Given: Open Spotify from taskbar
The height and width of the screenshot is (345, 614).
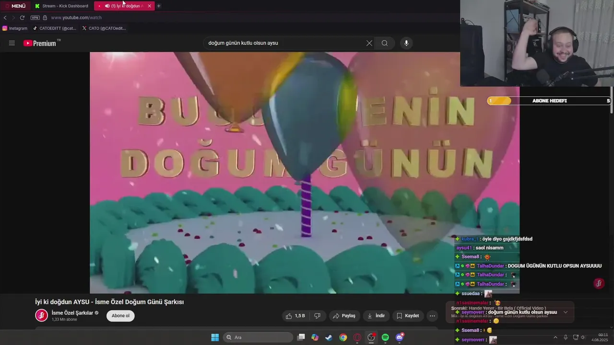Looking at the screenshot, I should pos(385,337).
